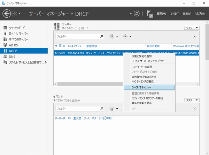Sort events by 重大度 column

[x=77, y=118]
